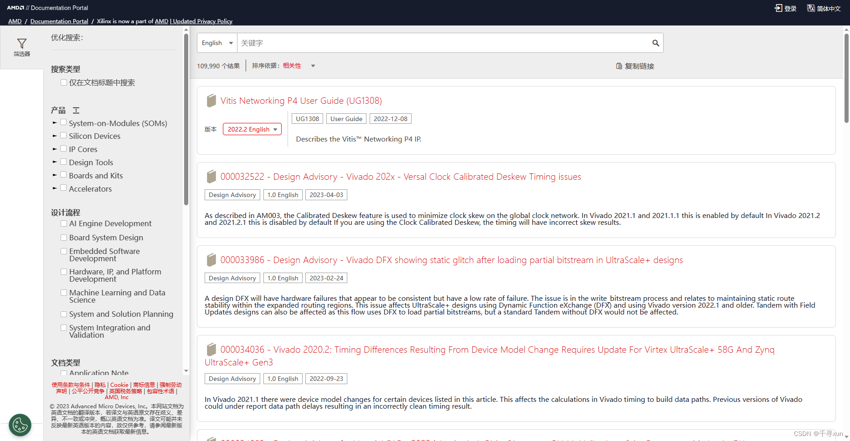
Task: Expand the Accelerators tree arrow
Action: 55,188
